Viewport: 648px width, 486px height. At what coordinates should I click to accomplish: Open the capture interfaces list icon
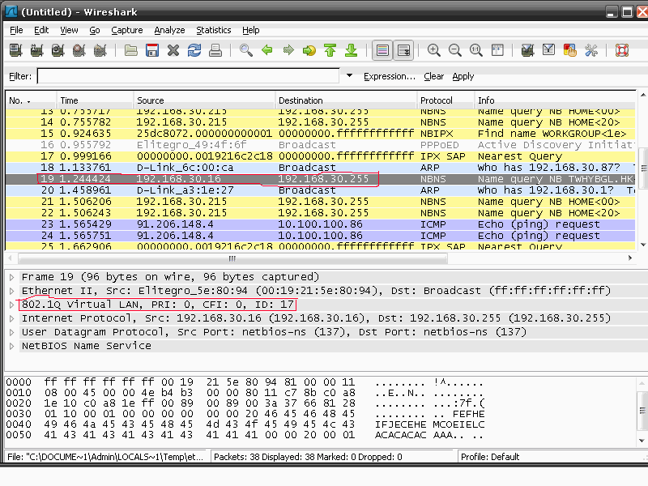[15, 50]
